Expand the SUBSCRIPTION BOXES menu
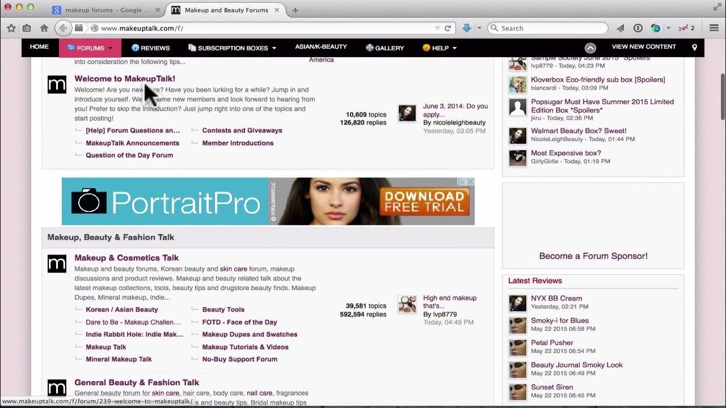726x408 pixels. click(232, 48)
